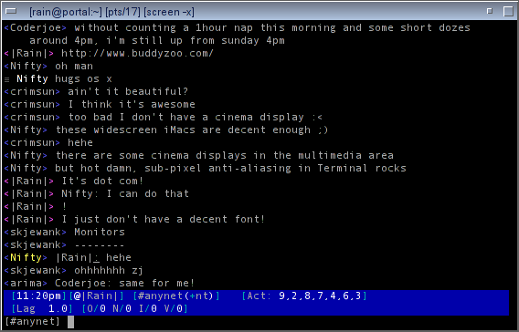Click skjewank's "ohhhhhhh zj" message
The height and width of the screenshot is (332, 519).
[x=73, y=271]
